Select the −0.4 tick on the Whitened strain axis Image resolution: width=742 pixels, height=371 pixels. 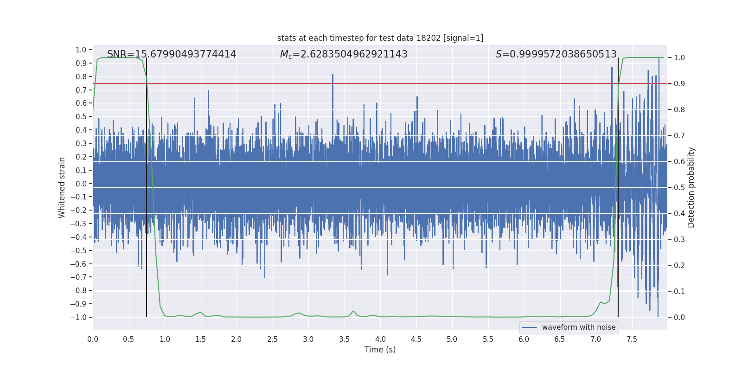(78, 237)
